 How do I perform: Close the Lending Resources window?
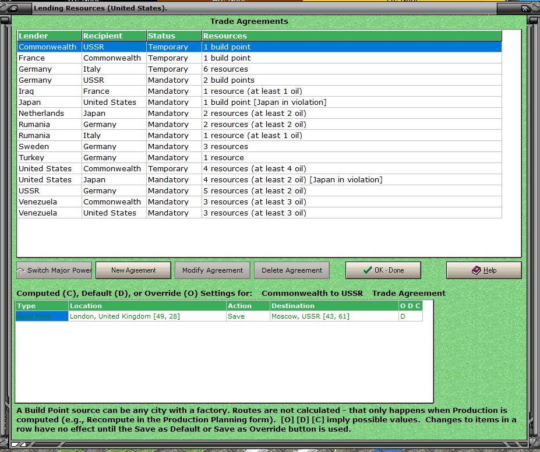[525, 8]
